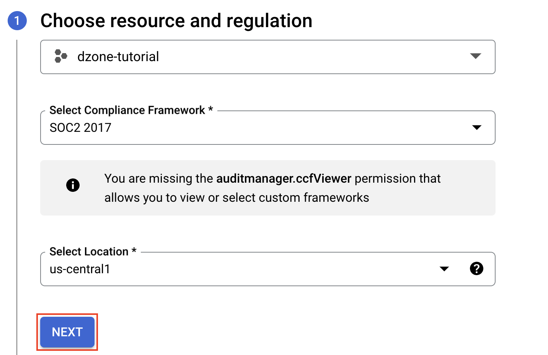The image size is (548, 355).
Task: Click the dropdown caret on the project selector
Action: pyautogui.click(x=476, y=57)
